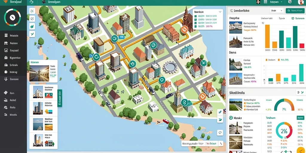Select the Spak tab in the chart panel

[282, 18]
